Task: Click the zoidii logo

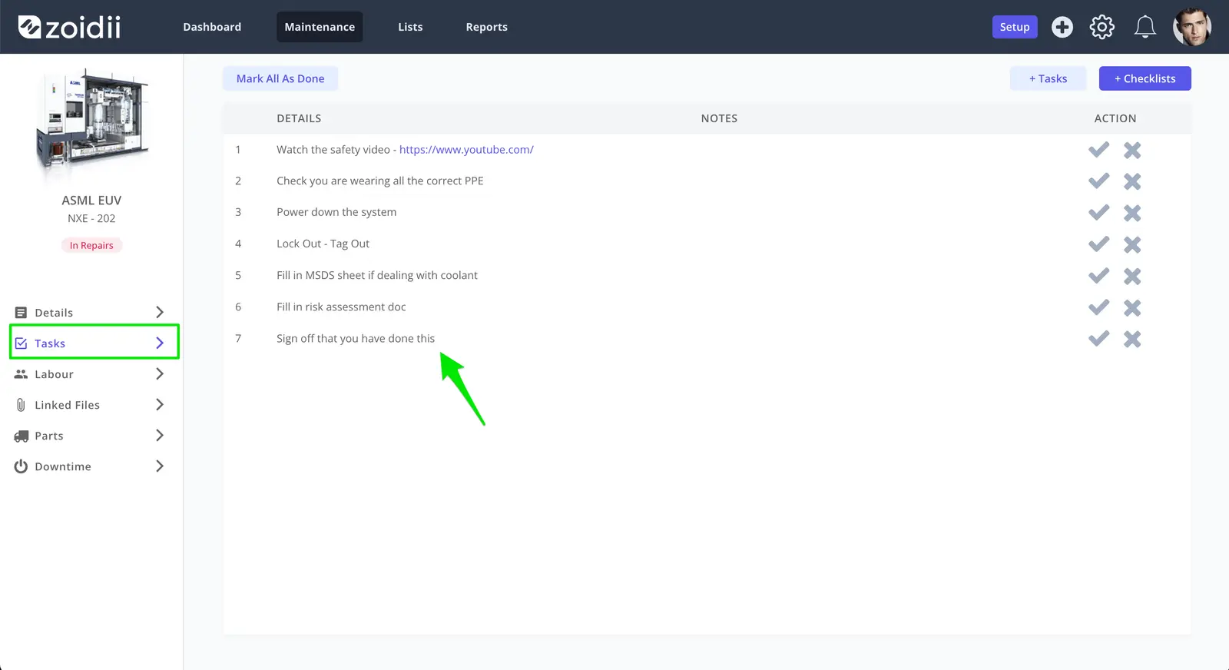Action: coord(69,27)
